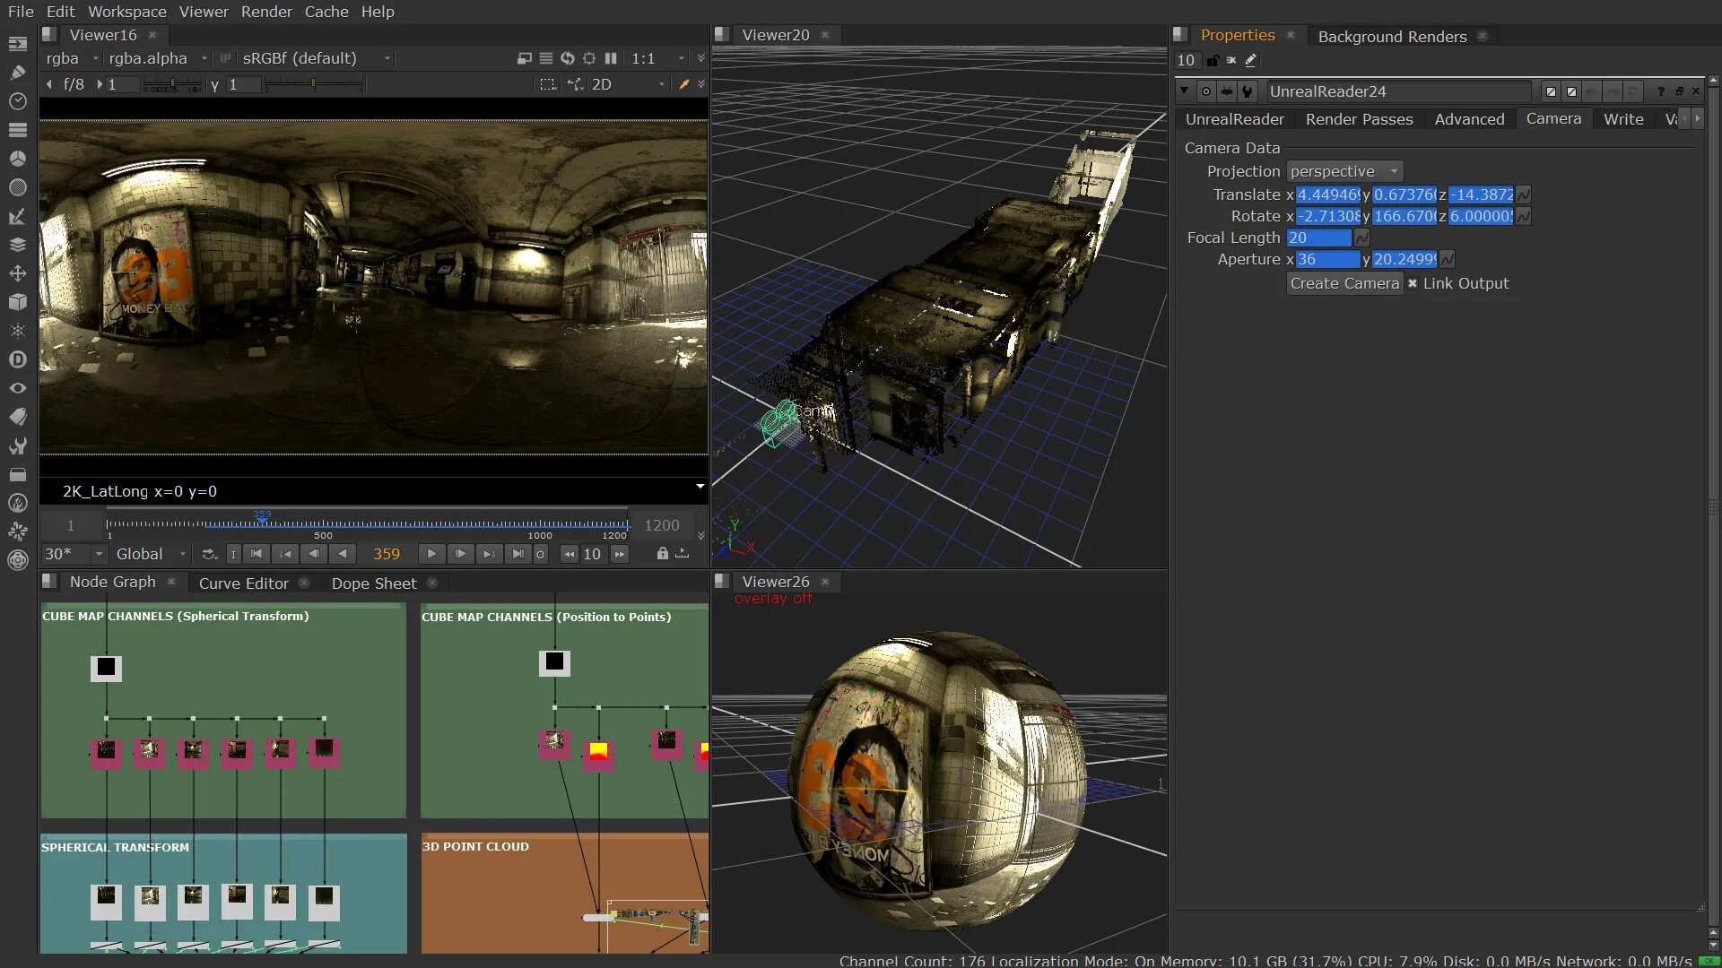The width and height of the screenshot is (1722, 968).
Task: Click the animation curve icon next to Translate
Action: [1524, 194]
